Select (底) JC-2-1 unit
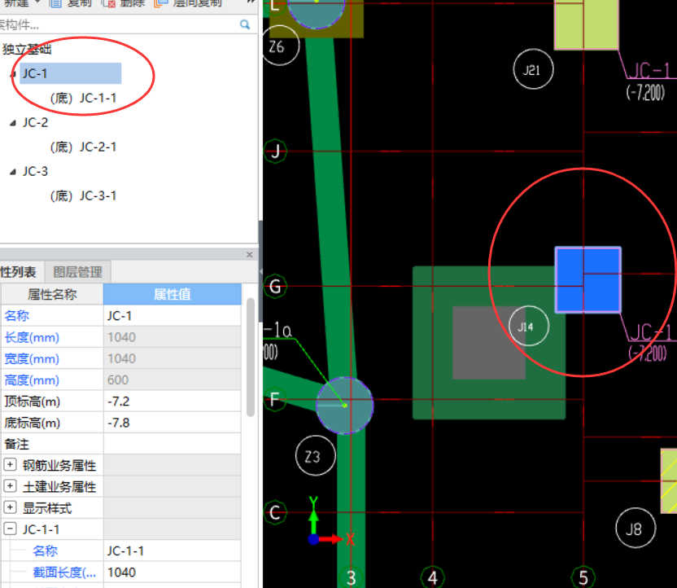 83,147
